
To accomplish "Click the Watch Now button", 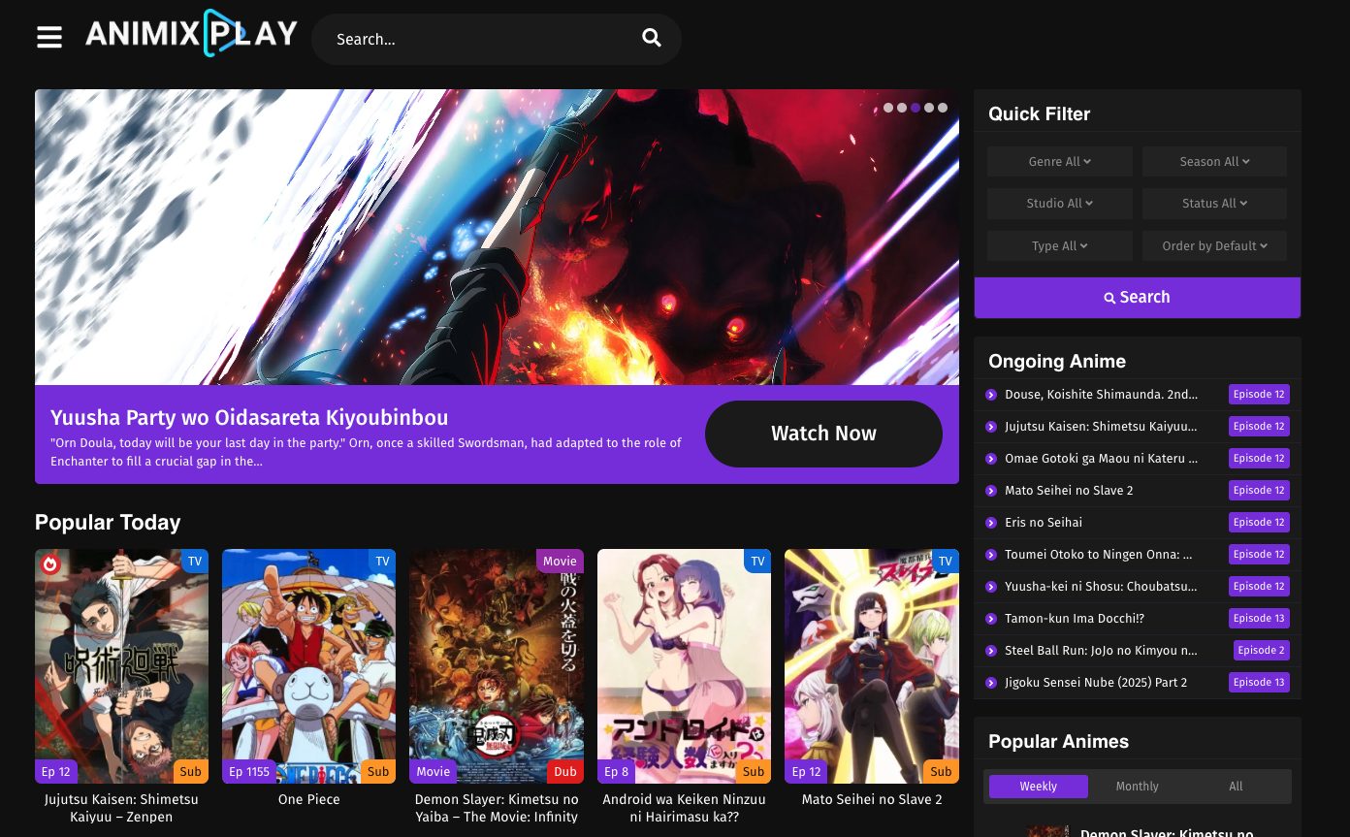I will (823, 434).
